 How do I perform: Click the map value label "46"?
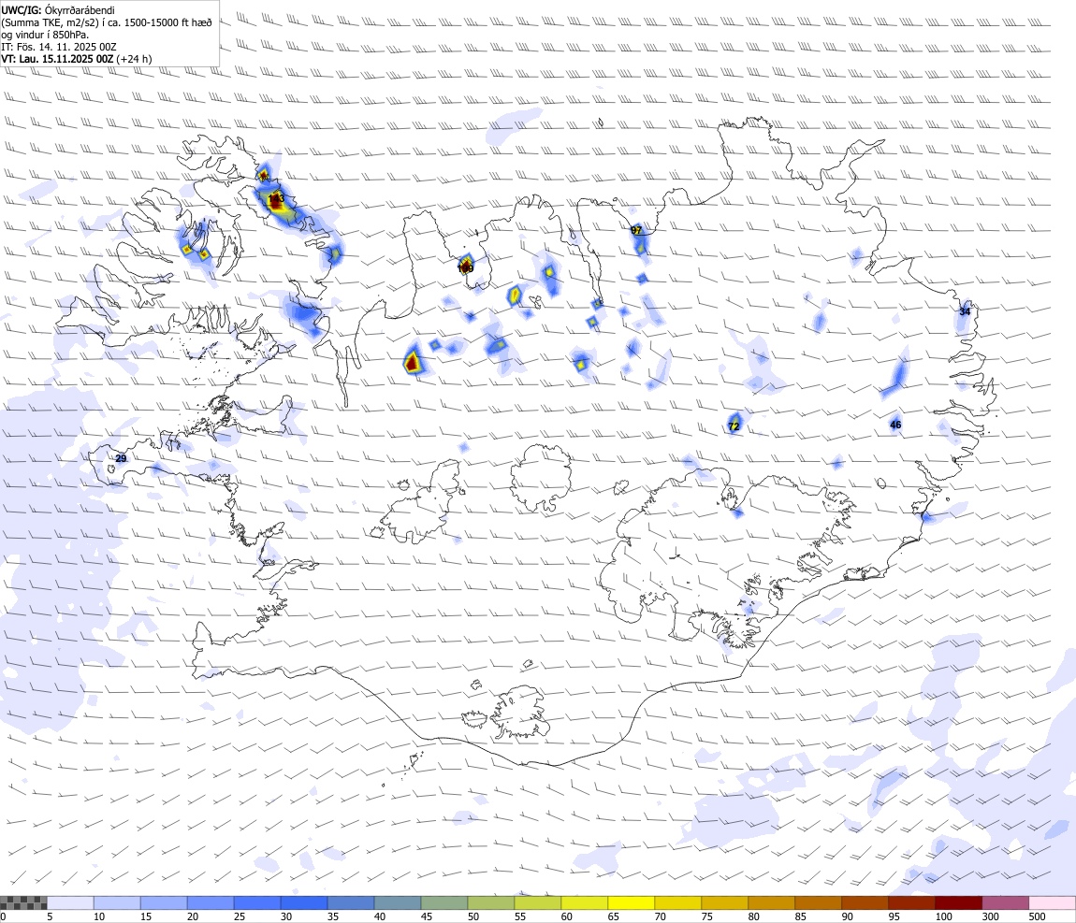(x=895, y=425)
